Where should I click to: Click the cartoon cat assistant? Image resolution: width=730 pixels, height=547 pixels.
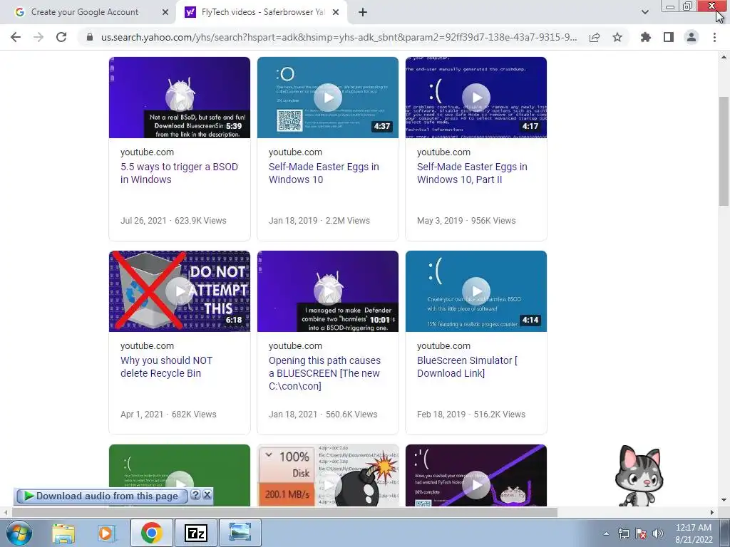pos(638,475)
